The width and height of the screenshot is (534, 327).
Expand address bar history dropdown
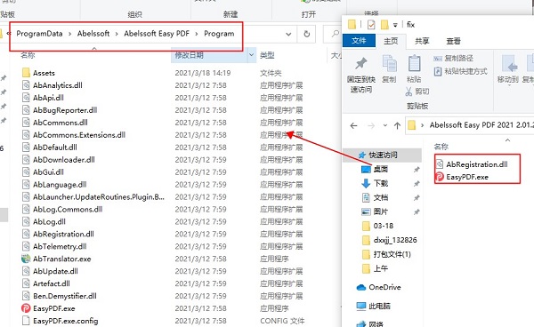[288, 34]
